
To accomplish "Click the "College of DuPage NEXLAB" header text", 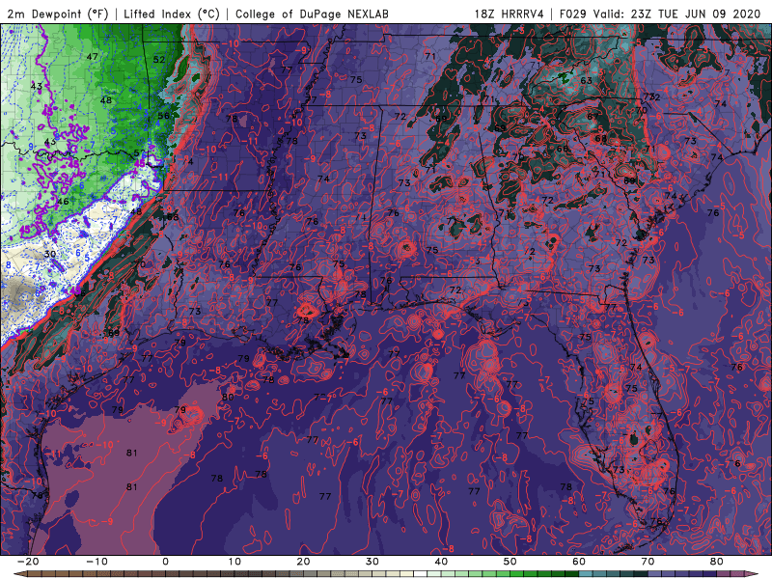I will 312,14.
